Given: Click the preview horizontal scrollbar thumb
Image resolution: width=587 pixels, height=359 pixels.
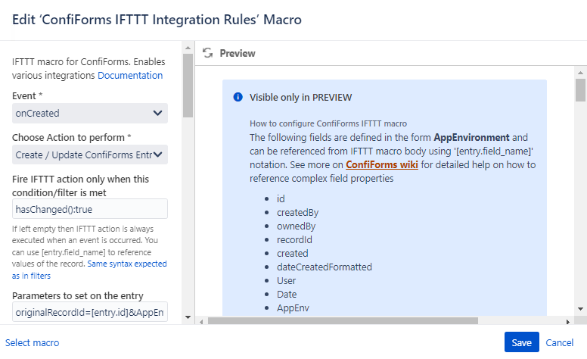Looking at the screenshot, I should (343, 321).
